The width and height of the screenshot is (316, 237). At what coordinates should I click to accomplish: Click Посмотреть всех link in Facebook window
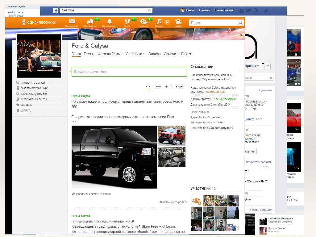point(261,210)
